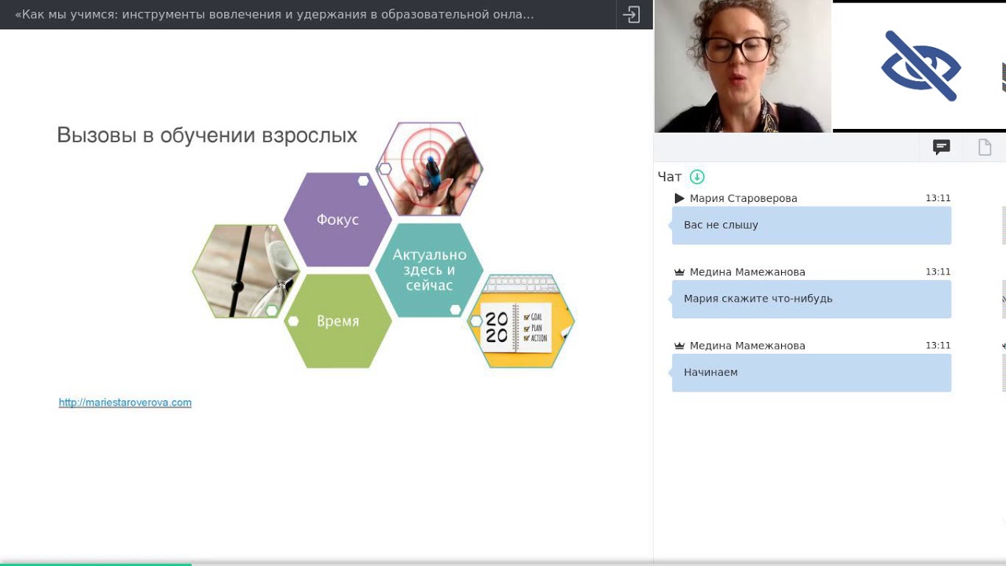Screen dimensions: 1006x566
Task: Click the green playback progress bar at bottom
Action: (x=95, y=564)
